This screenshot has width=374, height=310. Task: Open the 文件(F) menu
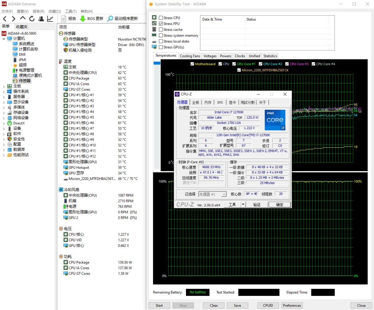7,11
